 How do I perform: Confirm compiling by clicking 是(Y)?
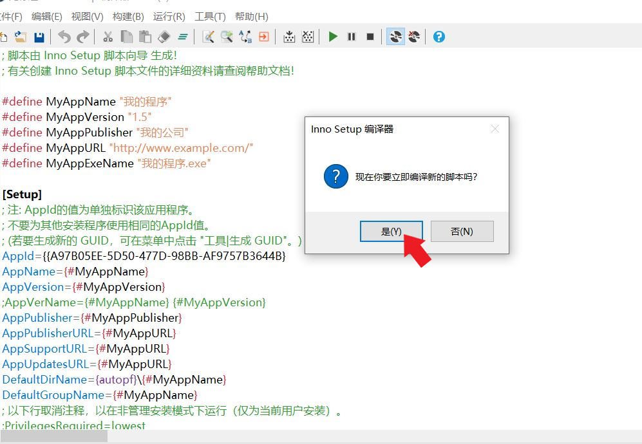[392, 232]
